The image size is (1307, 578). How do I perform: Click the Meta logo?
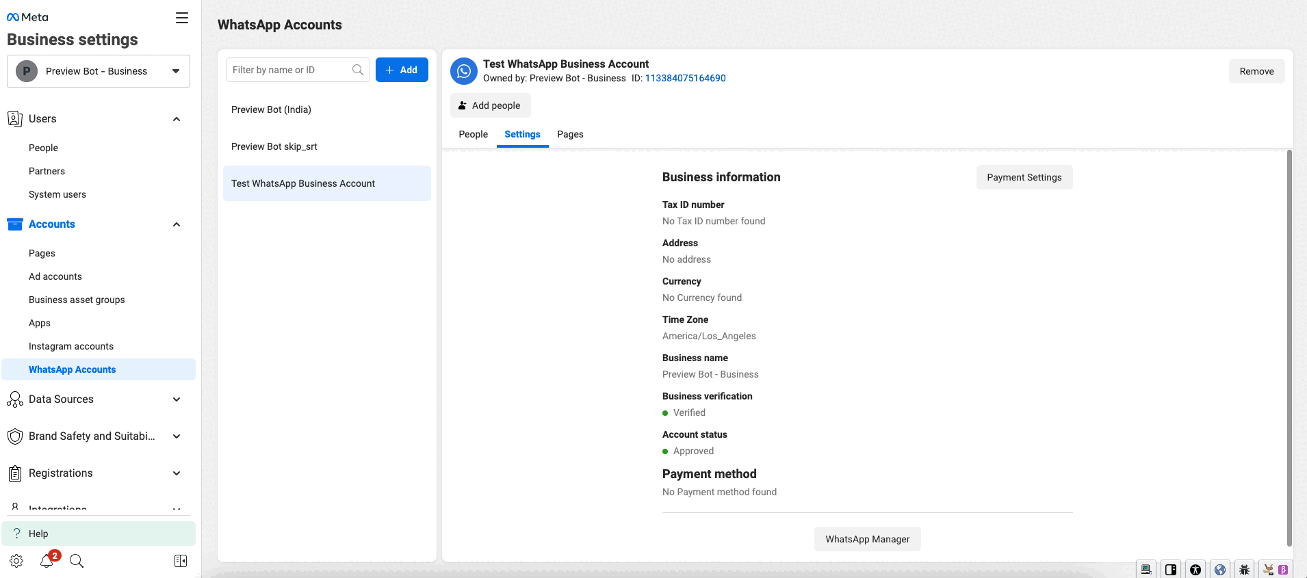click(27, 17)
